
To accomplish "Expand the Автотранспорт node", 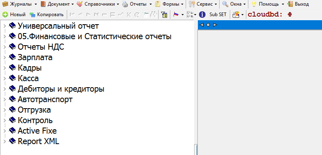I will [5, 99].
